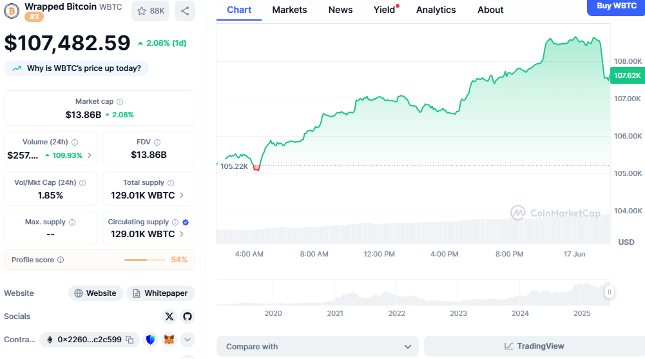Expand Volume (24h) details chevron
The image size is (645, 359).
pyautogui.click(x=90, y=155)
